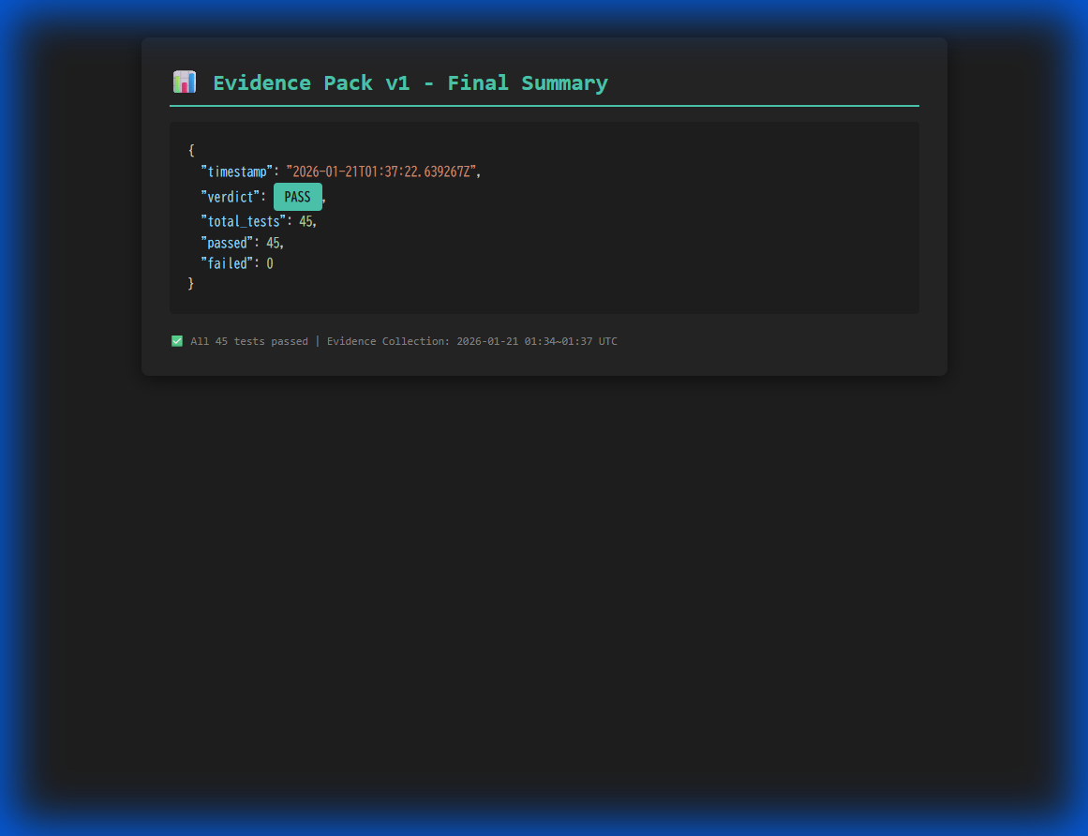Select the PASS verdict badge
Image resolution: width=1088 pixels, height=836 pixels.
pyautogui.click(x=297, y=197)
